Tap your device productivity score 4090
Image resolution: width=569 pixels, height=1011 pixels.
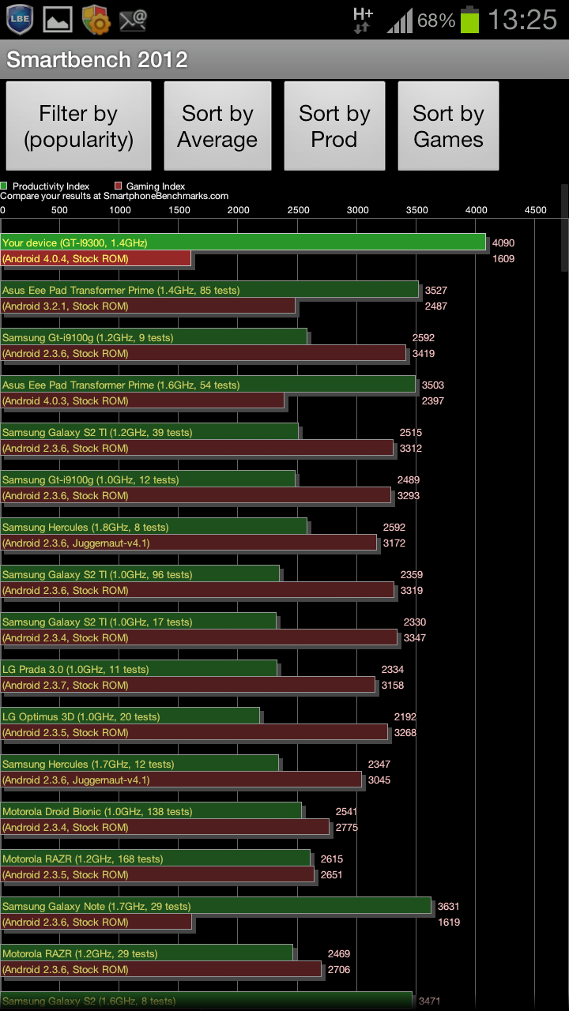pos(503,243)
